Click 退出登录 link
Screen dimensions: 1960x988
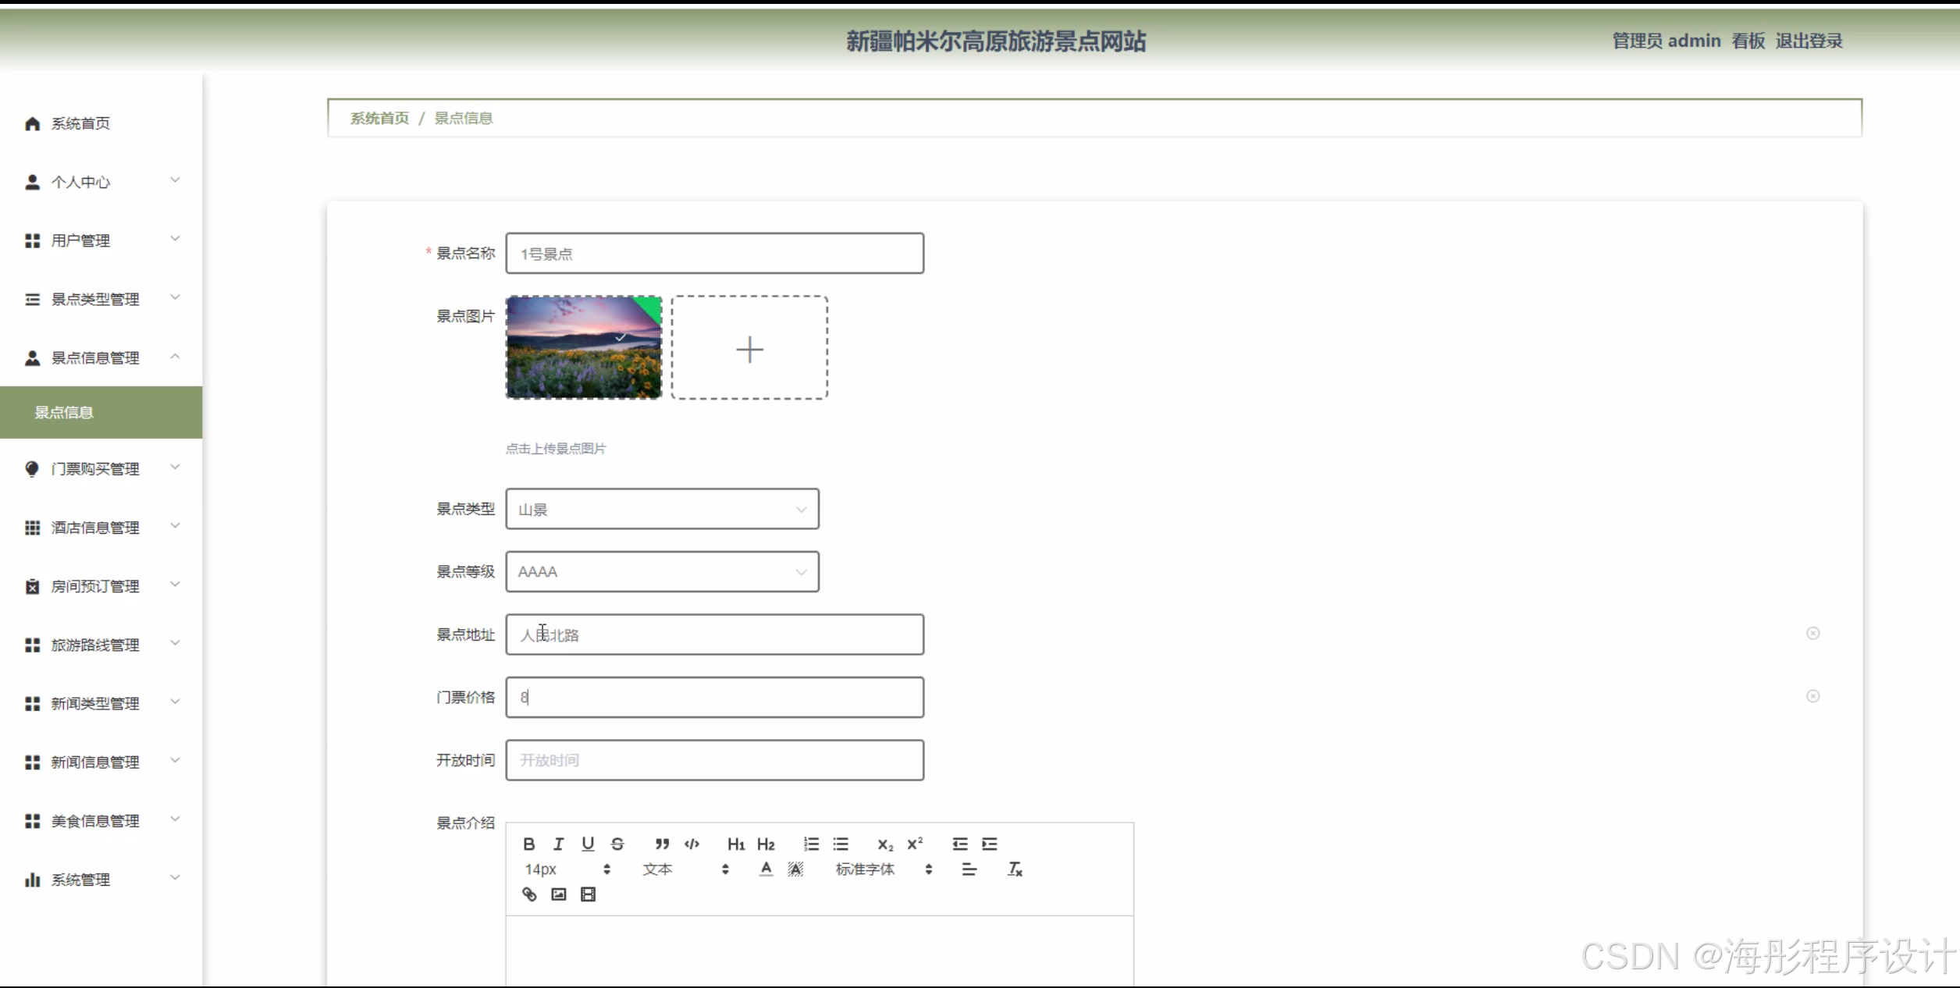1809,41
